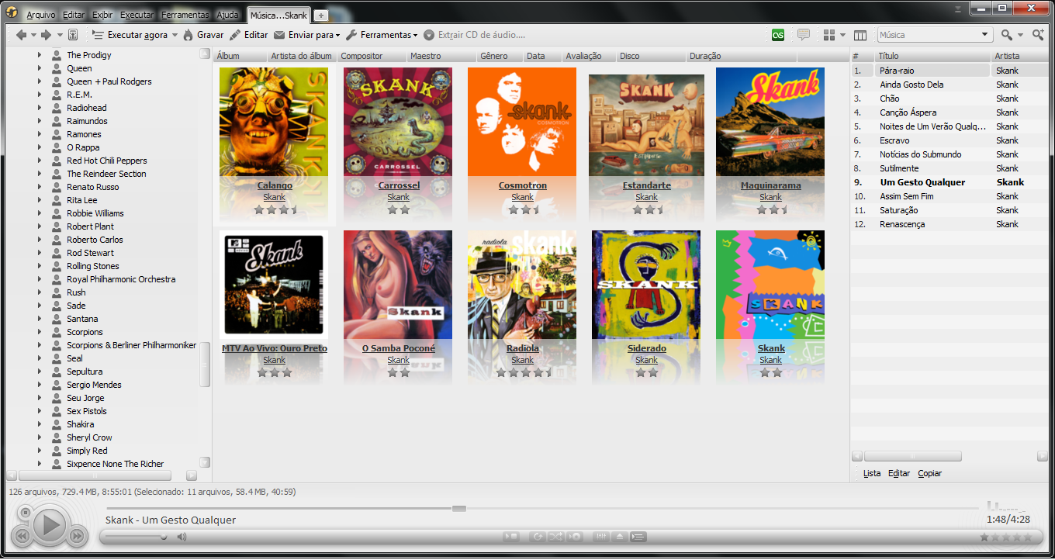Click the back navigation arrow
This screenshot has width=1055, height=560.
21,35
